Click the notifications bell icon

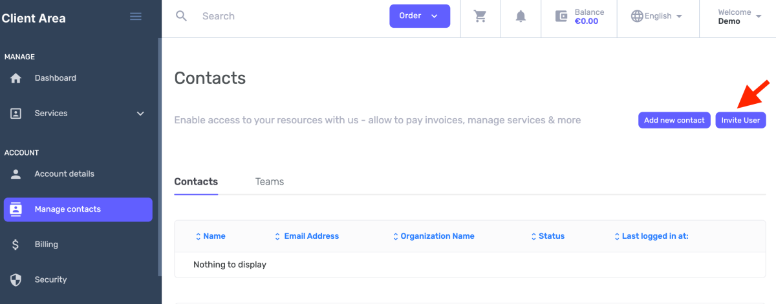521,16
